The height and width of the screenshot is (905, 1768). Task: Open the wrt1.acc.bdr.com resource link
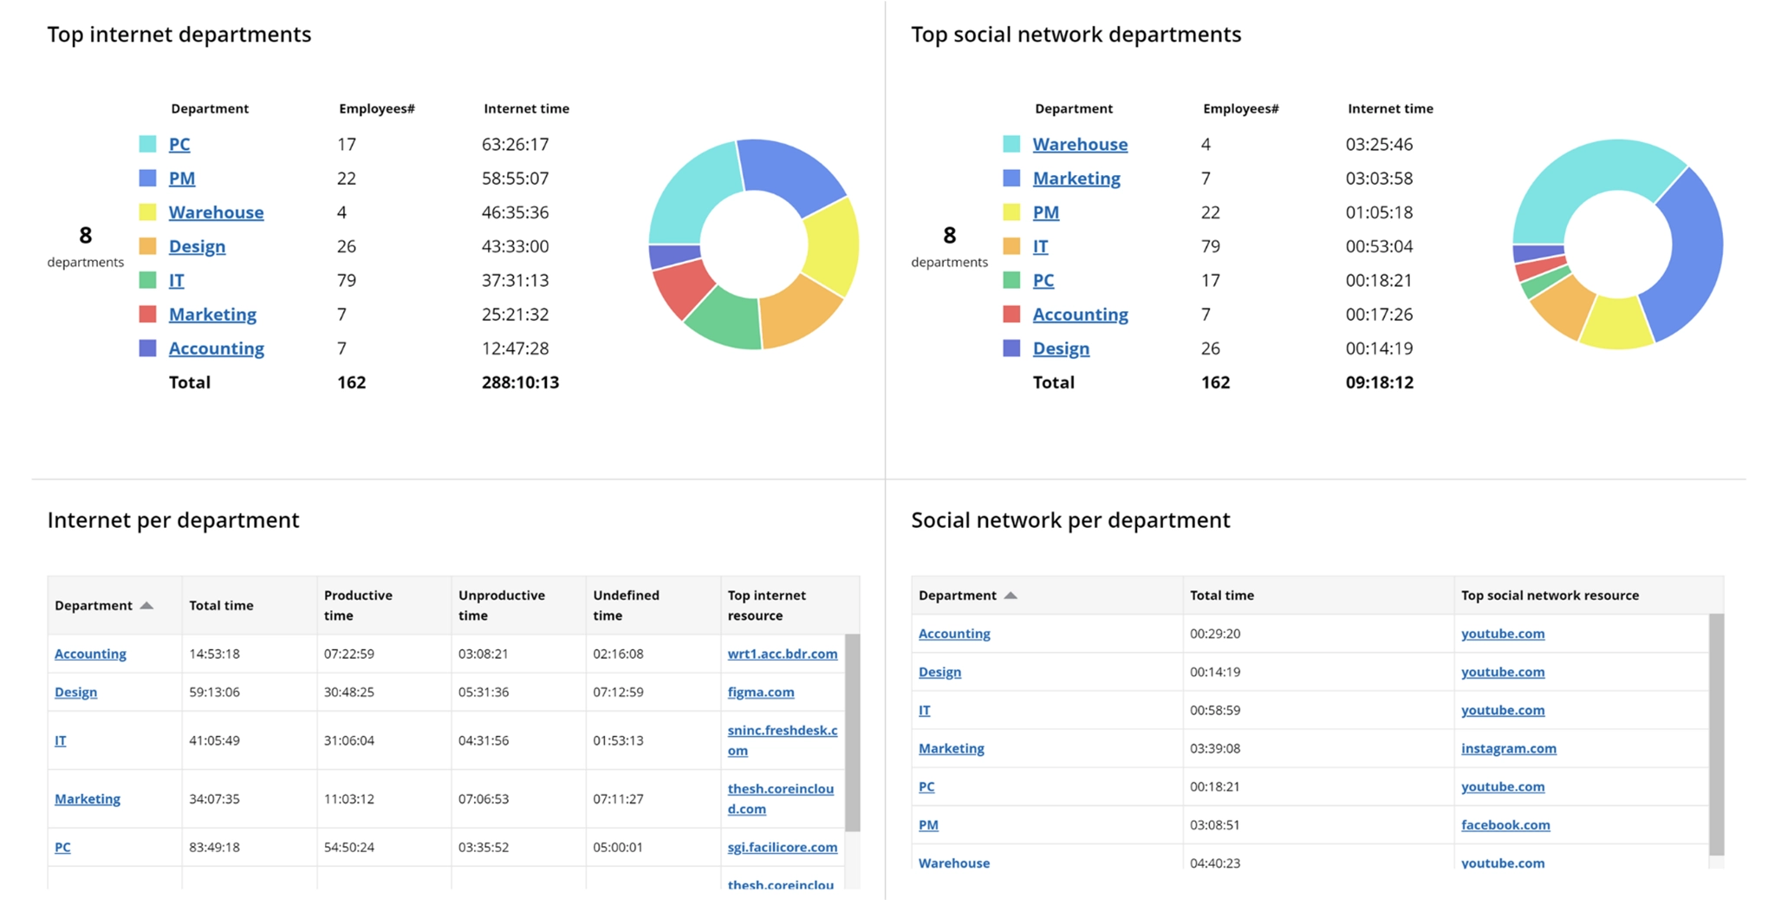[x=781, y=654]
